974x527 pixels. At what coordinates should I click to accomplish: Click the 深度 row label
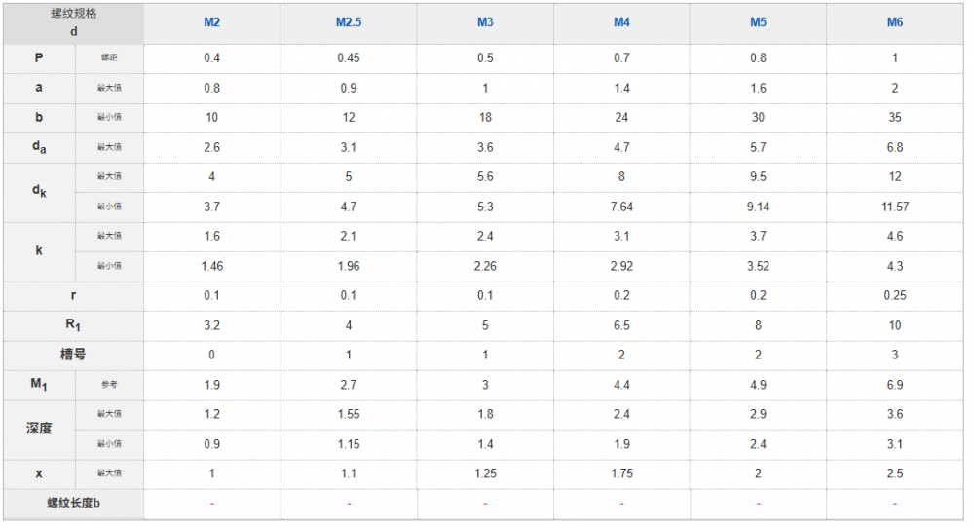click(39, 429)
